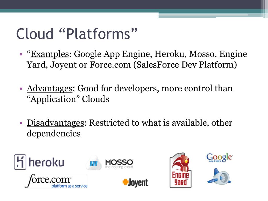Click the Mosso cloud icon
The height and width of the screenshot is (201, 268).
pyautogui.click(x=93, y=163)
